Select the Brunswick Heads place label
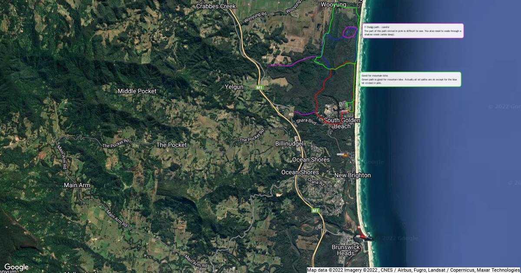This screenshot has width=521, height=273. click(x=346, y=250)
